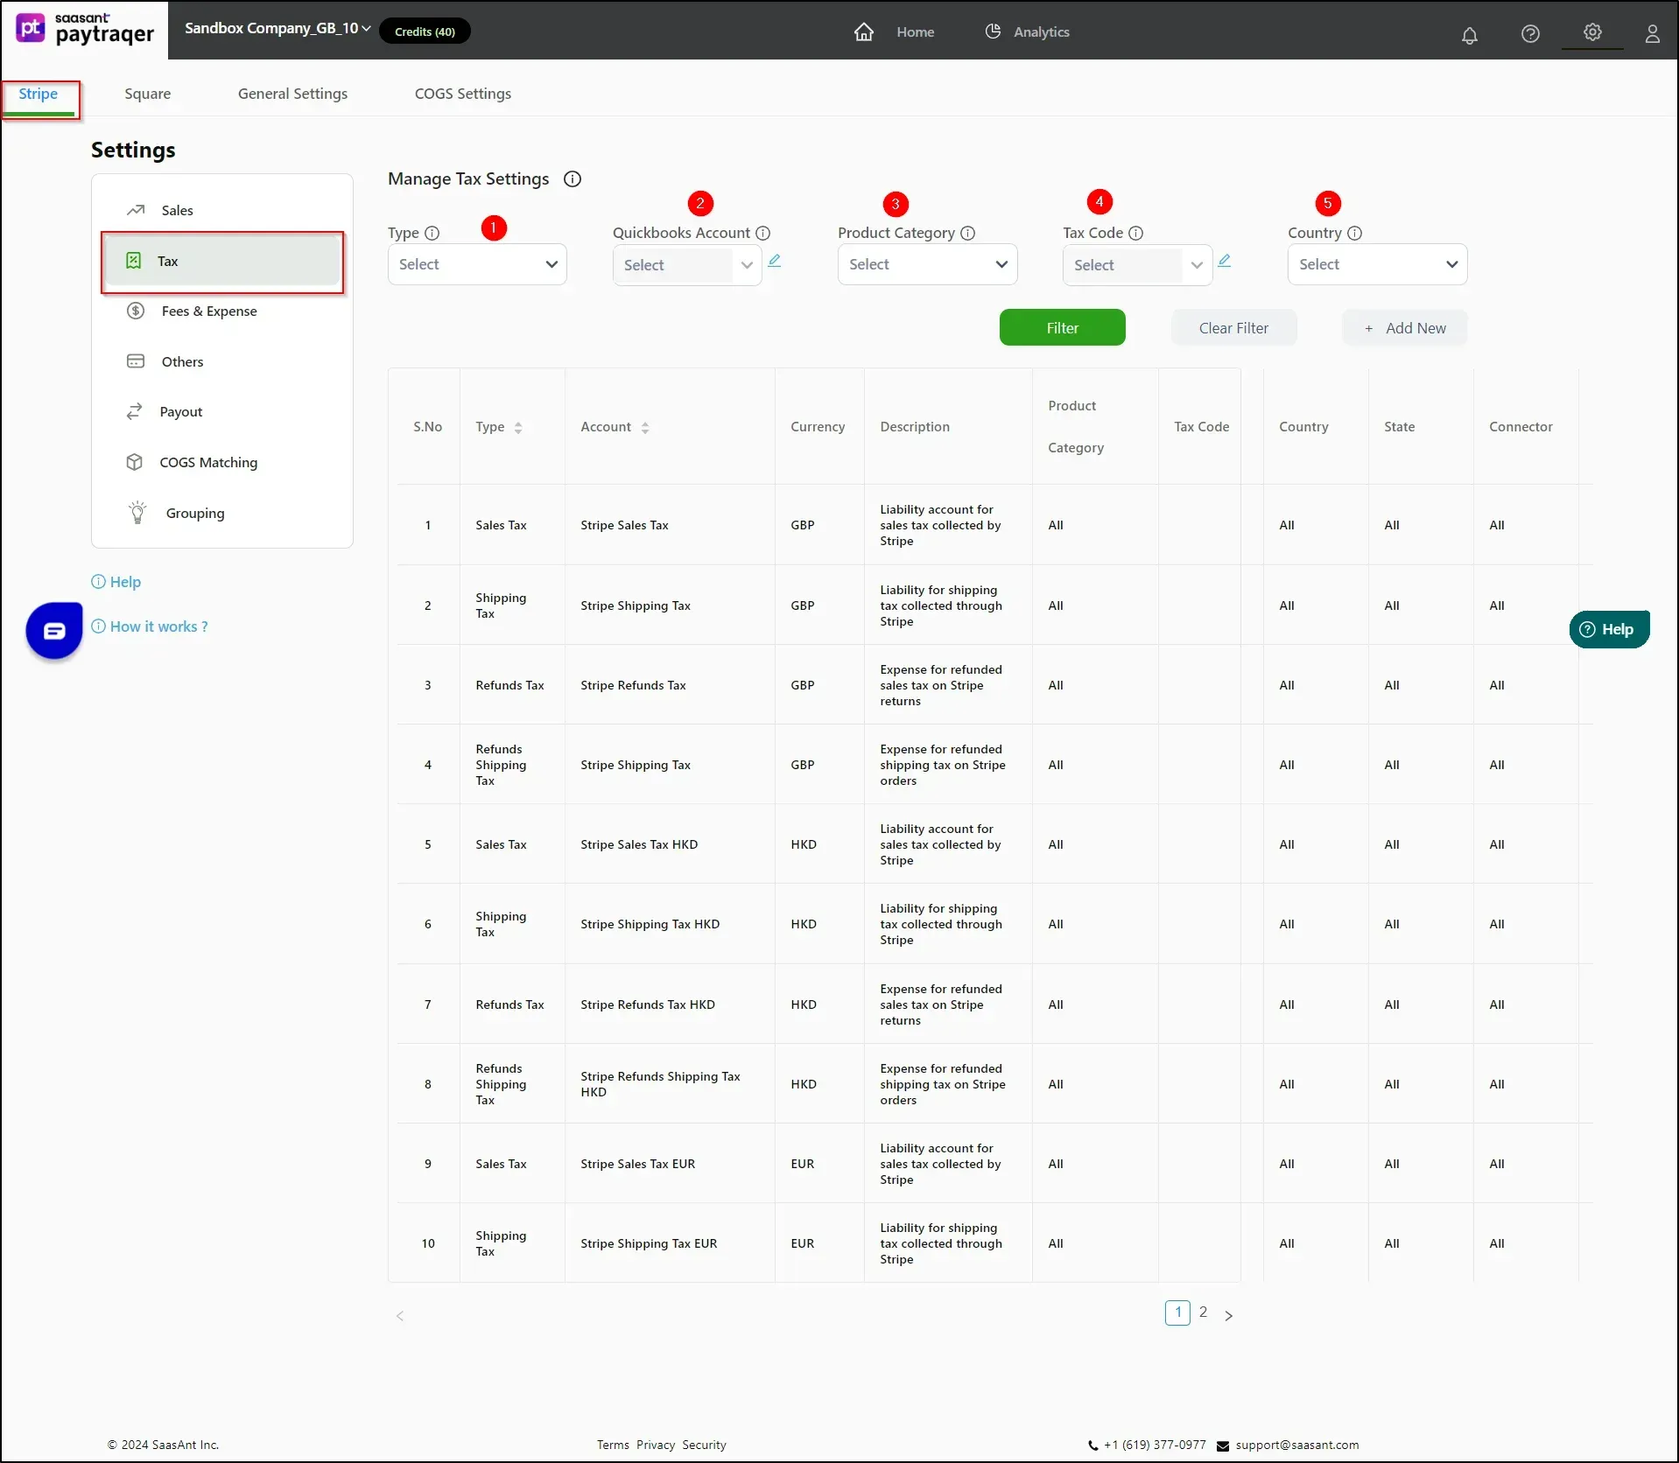Open the settings gear icon
Image resolution: width=1679 pixels, height=1463 pixels.
pyautogui.click(x=1592, y=32)
